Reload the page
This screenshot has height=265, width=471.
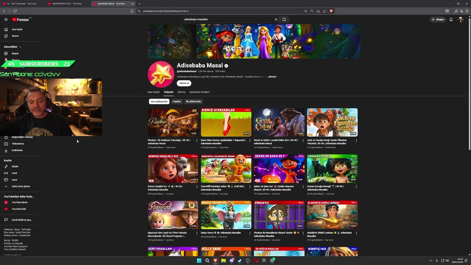15,11
